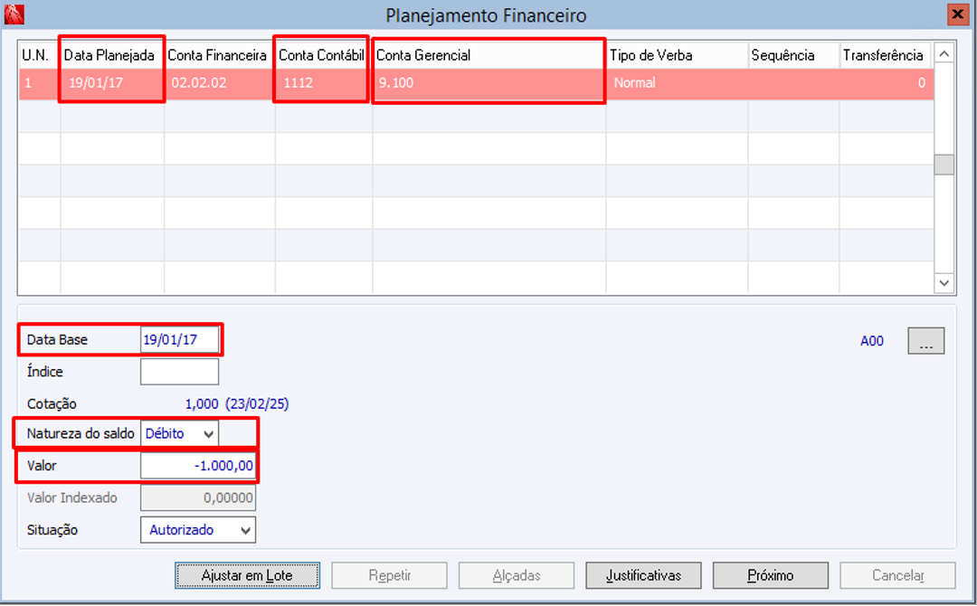The height and width of the screenshot is (606, 977).
Task: Click the empty Índice input field
Action: click(x=179, y=372)
